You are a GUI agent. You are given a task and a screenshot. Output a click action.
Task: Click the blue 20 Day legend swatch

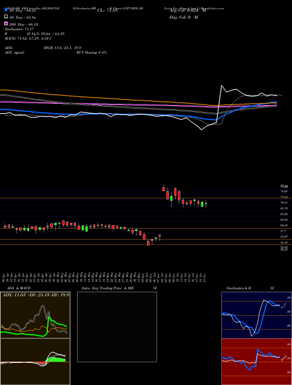(x=6, y=9)
